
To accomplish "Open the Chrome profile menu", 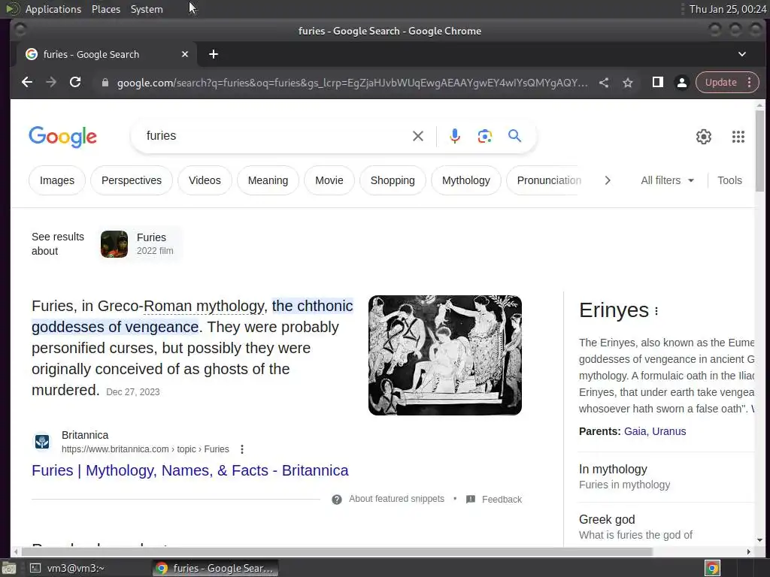I will tap(681, 83).
